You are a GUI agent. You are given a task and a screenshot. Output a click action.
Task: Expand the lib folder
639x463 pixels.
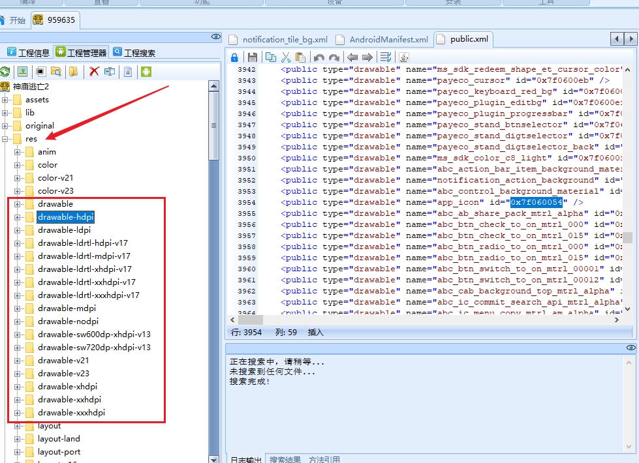point(5,113)
